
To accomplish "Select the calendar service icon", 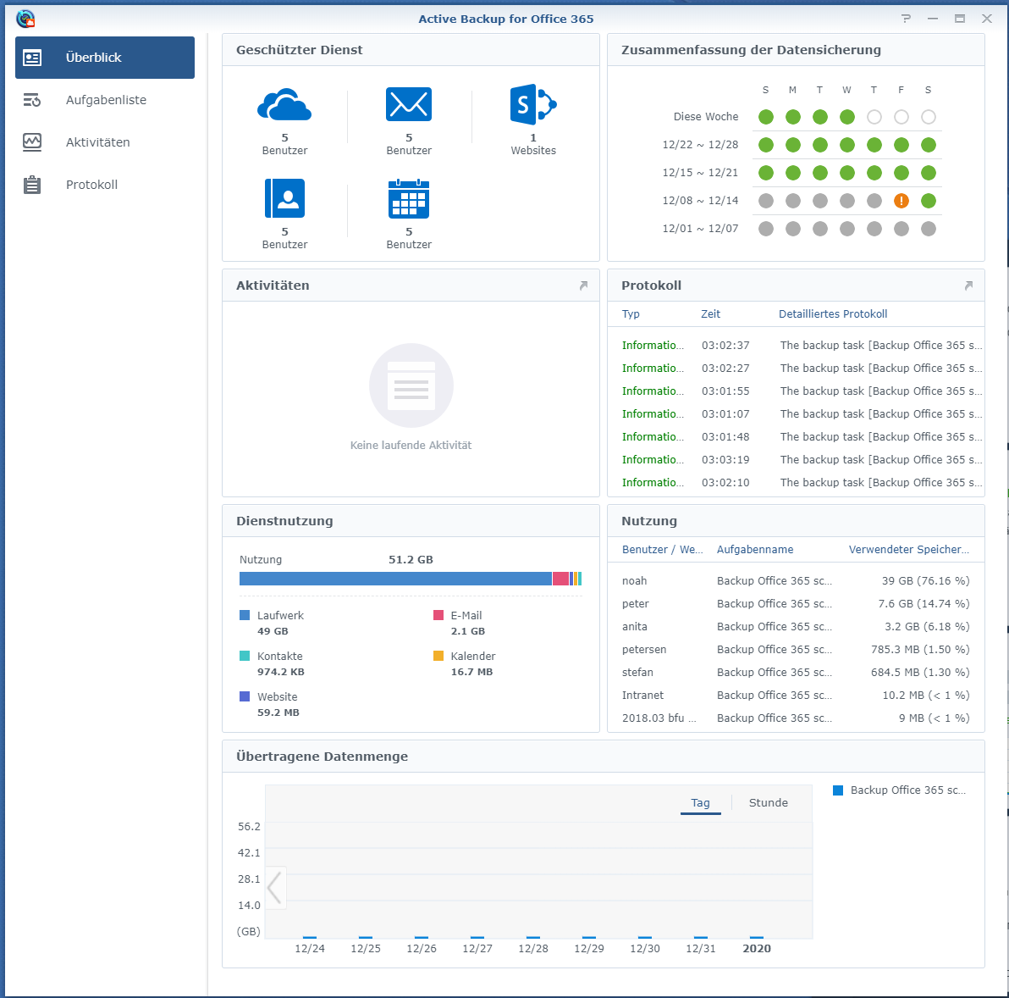I will pos(409,198).
